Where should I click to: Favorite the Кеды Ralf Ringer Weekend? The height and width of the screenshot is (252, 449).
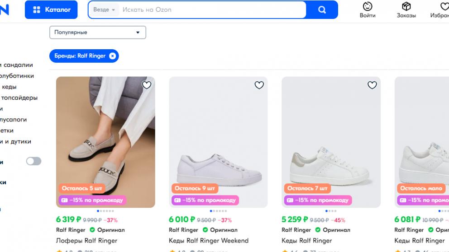(259, 85)
